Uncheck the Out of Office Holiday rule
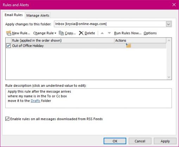Screen dimensions: 179x147 8,45
